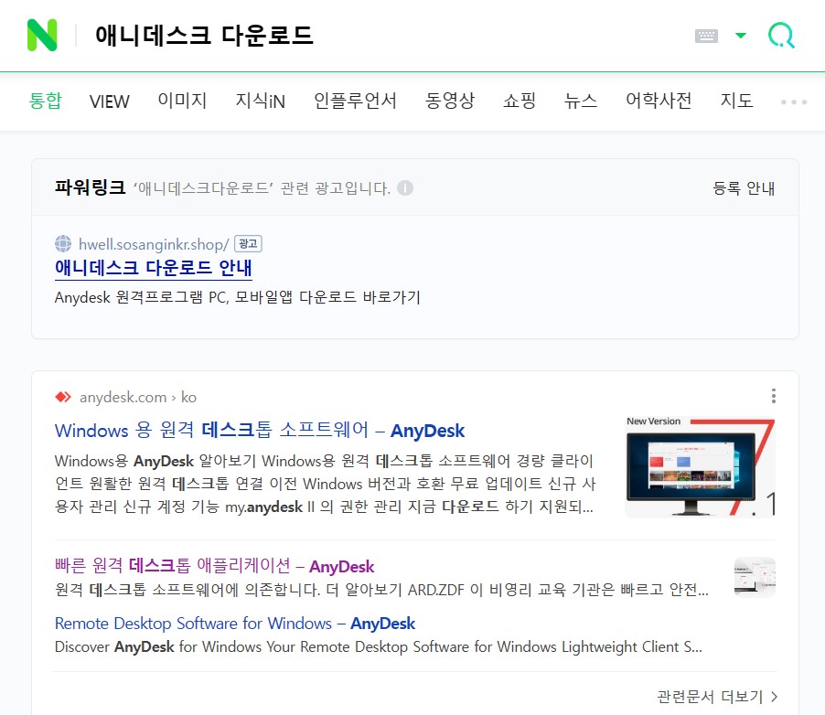Click the 원격 데스크톱 소프트웨어에 의존합니다 snippet text
Screen dimensions: 825x715
tap(381, 590)
